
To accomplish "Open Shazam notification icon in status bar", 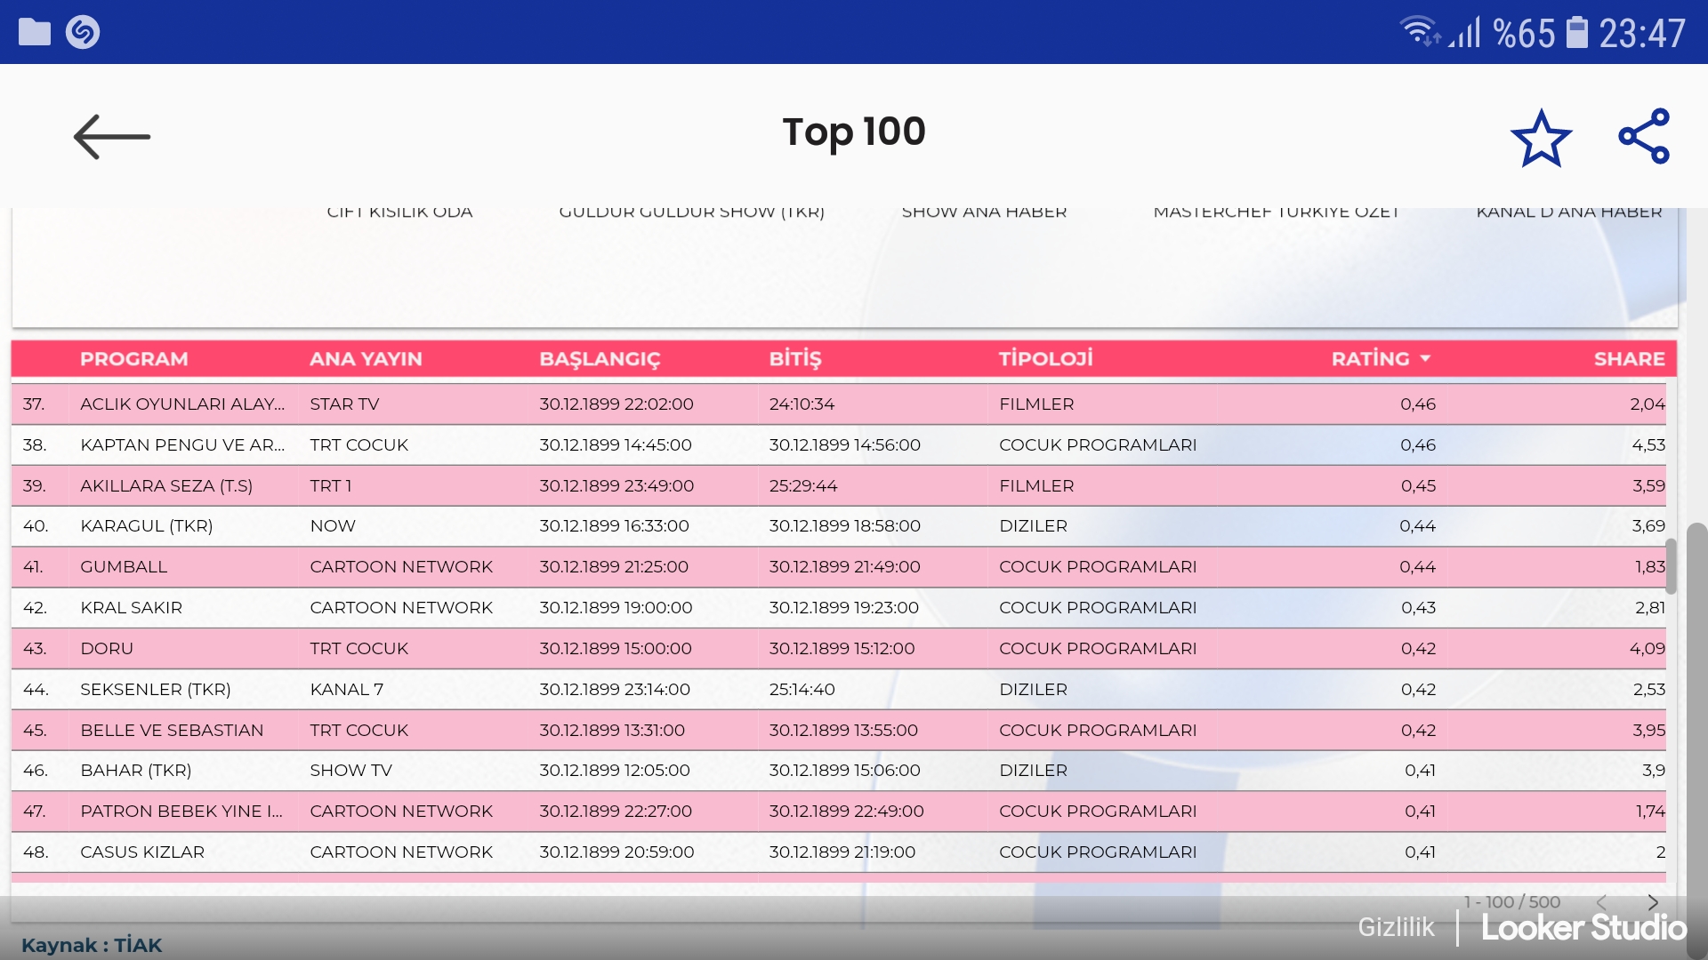I will [83, 32].
